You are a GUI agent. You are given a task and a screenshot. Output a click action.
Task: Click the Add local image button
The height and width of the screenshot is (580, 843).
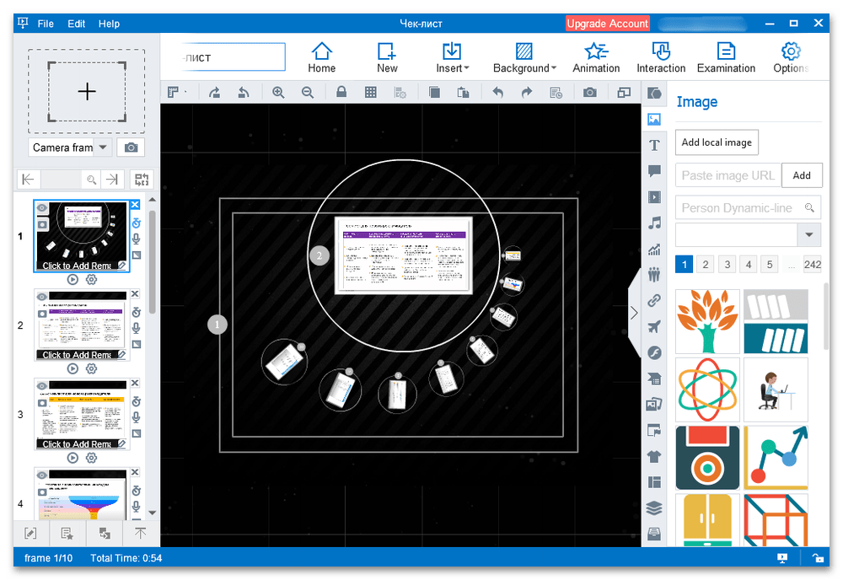coord(717,142)
